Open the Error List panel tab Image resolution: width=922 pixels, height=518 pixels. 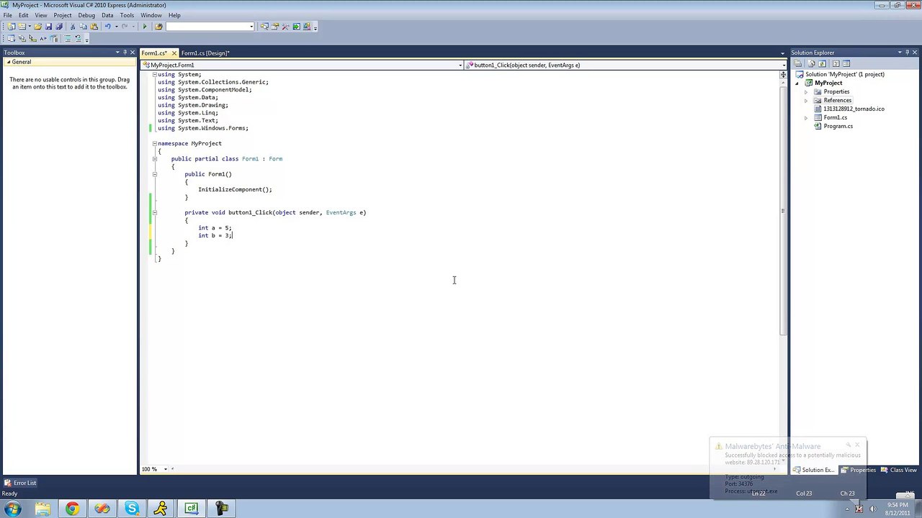tap(20, 483)
